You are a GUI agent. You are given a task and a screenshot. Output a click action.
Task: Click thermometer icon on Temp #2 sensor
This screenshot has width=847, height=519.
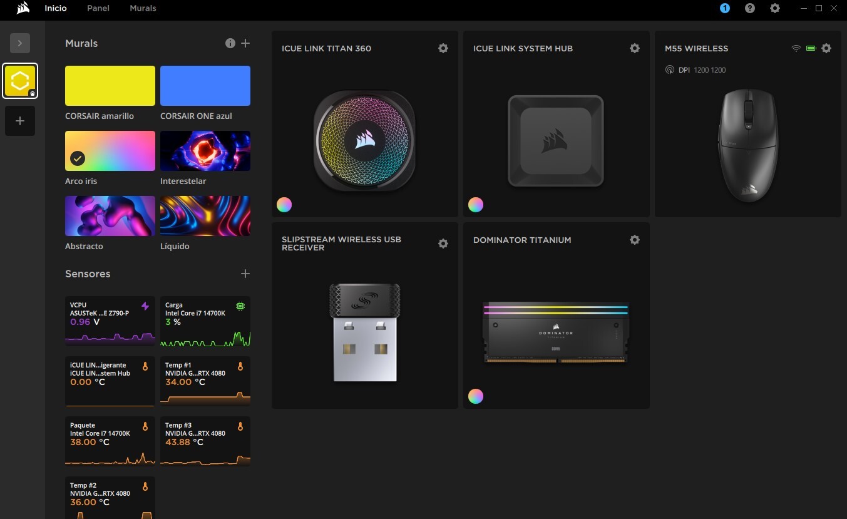pyautogui.click(x=145, y=486)
